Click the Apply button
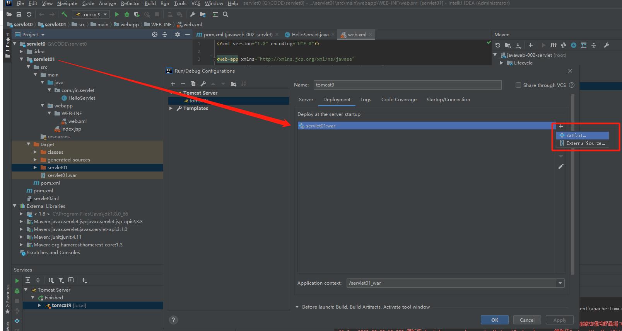 click(559, 320)
